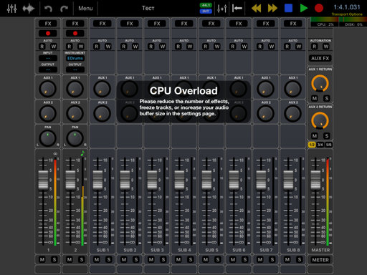Viewport: 367px width, 275px height.
Task: Solo AUX 2 return
Action: coord(326,136)
